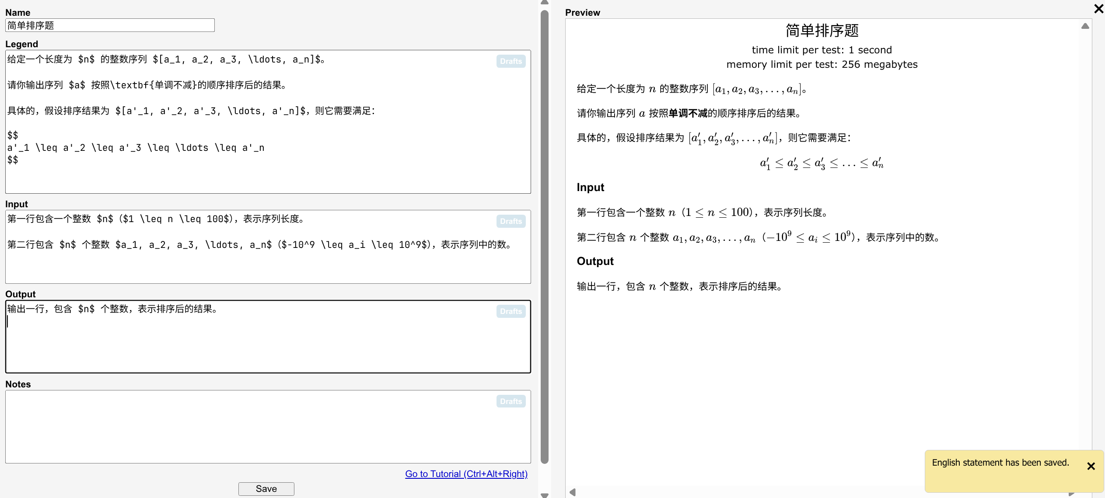The width and height of the screenshot is (1105, 498).
Task: Dismiss the 'English statement has been saved' notification
Action: click(1091, 466)
